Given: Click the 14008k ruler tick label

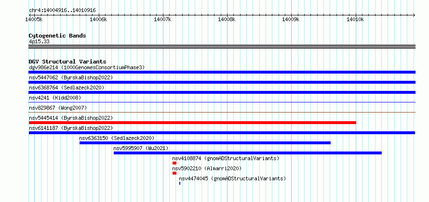Looking at the screenshot, I should (x=227, y=19).
